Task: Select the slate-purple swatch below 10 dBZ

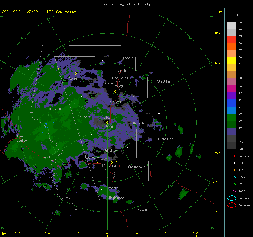Action: [232, 131]
